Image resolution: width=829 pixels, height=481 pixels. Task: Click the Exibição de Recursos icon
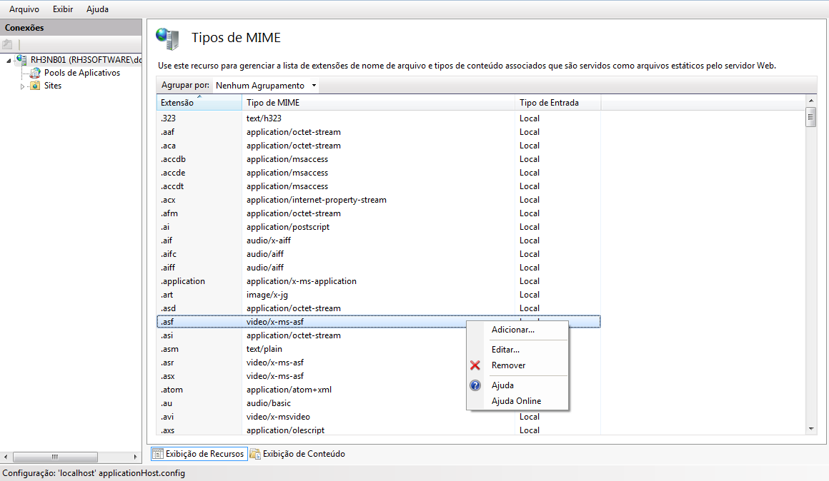pyautogui.click(x=157, y=454)
